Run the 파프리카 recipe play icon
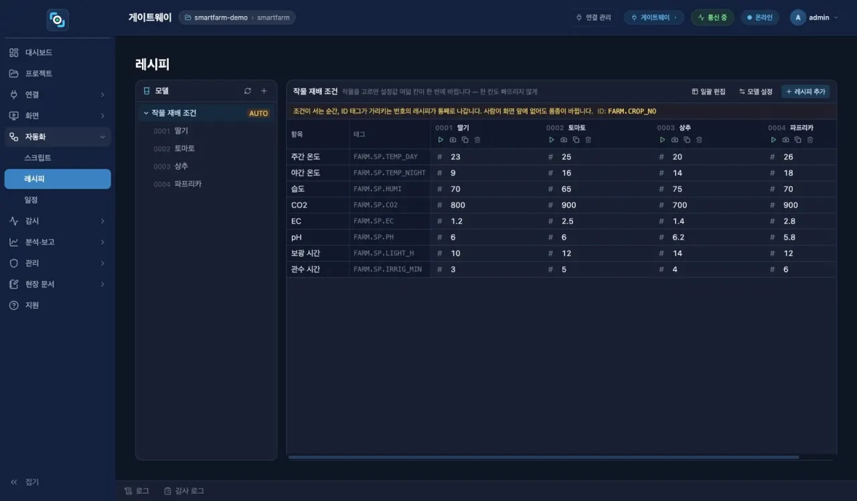The image size is (857, 501). coord(773,140)
